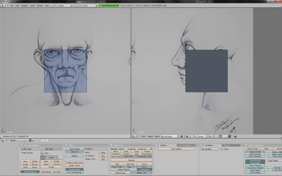This screenshot has height=176, width=282.
Task: Click the manipulator toggle icon left of Global
Action: click(x=196, y=136)
